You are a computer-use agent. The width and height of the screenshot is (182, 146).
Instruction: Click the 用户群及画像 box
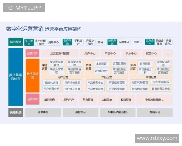tap(72, 89)
